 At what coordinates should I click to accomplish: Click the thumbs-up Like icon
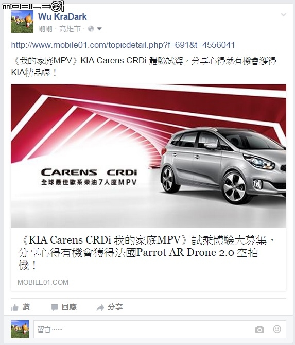coord(14,307)
